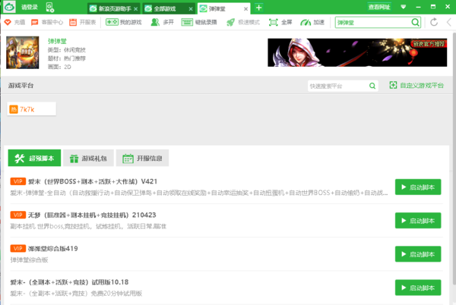Click script title 爱末 世界BOSS V421
The image size is (456, 305).
pos(93,181)
